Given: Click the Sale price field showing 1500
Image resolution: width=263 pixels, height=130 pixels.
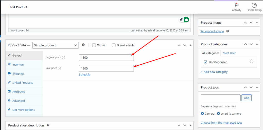Looking at the screenshot, I should [106, 68].
